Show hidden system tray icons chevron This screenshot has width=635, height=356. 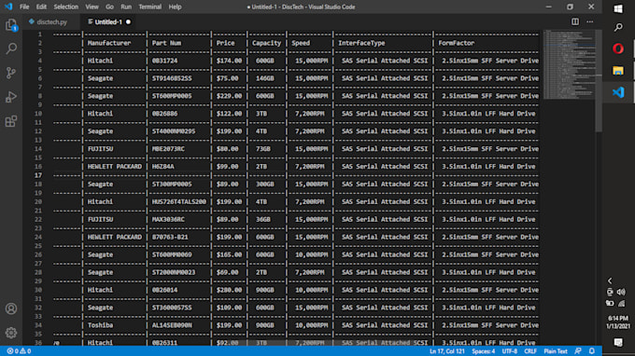[610, 281]
